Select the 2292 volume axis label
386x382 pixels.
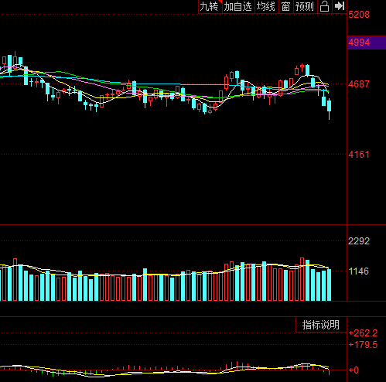[359, 241]
